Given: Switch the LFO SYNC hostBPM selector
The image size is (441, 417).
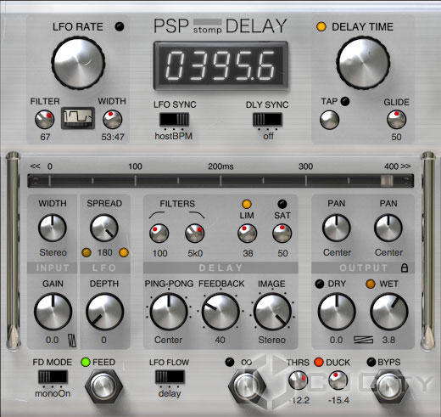Looking at the screenshot, I should [x=174, y=119].
